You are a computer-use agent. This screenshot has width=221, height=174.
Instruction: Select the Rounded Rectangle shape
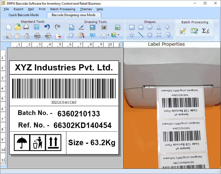(141, 27)
